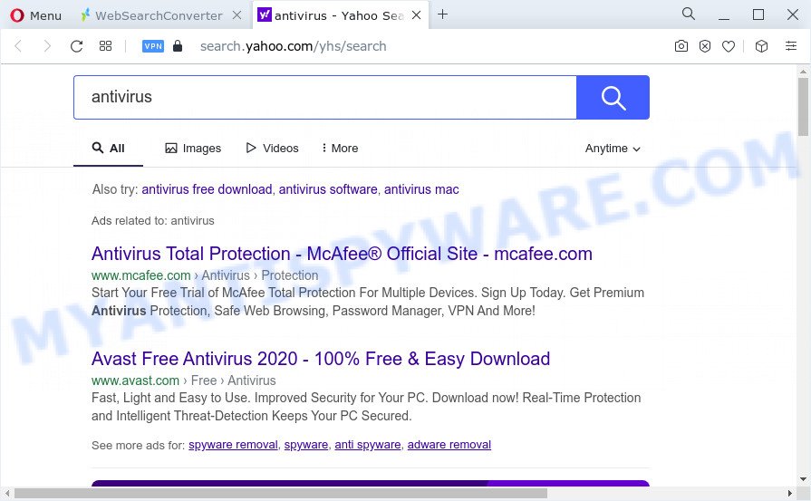Reload the page
The height and width of the screenshot is (501, 811).
[x=76, y=46]
